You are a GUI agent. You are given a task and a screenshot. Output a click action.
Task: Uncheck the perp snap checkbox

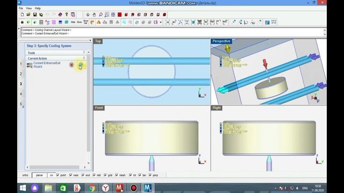click(x=150, y=175)
